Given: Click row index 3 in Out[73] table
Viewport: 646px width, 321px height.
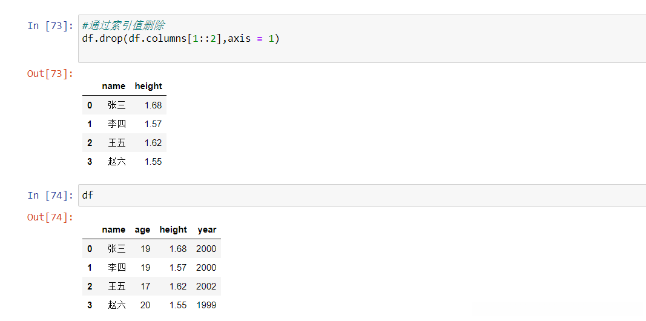Looking at the screenshot, I should (90, 162).
